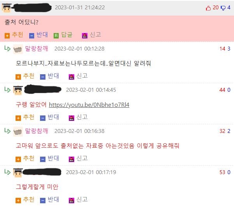Image resolution: width=234 pixels, height=206 pixels.
Task: Click cat avatar on 00:12:28 reply
Action: click(18, 49)
